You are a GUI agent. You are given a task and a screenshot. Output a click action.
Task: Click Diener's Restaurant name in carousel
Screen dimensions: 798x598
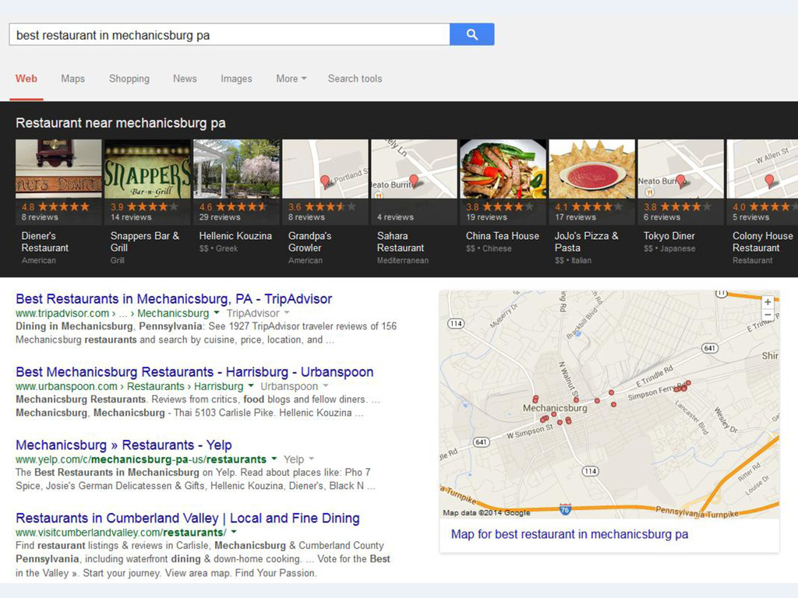point(44,242)
